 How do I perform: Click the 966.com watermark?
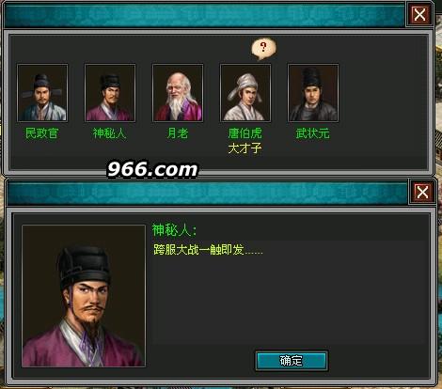152,169
